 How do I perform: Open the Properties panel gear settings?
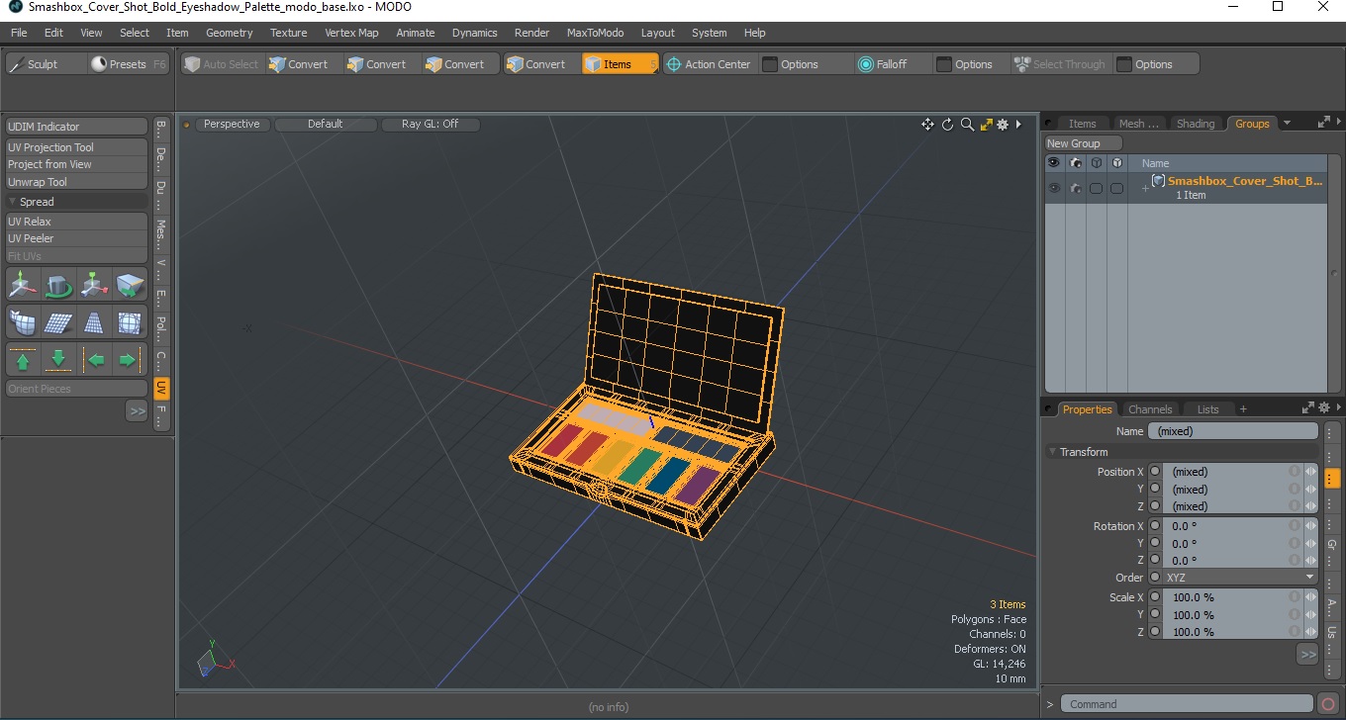pos(1323,407)
